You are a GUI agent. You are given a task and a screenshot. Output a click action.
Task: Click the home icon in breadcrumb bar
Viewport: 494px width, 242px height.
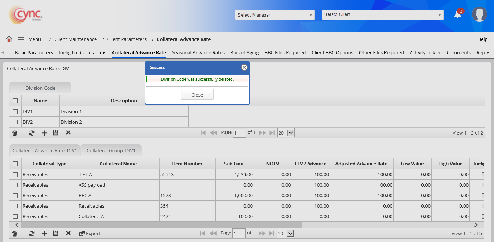point(9,39)
